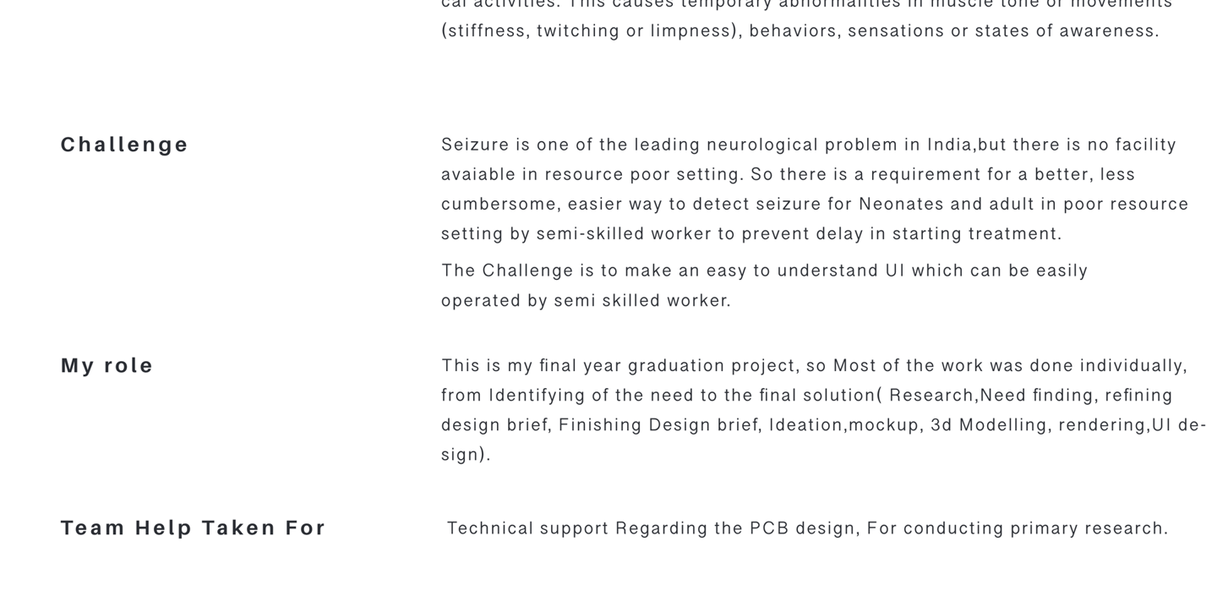The width and height of the screenshot is (1217, 607).
Task: Click the hyphenated fragment 'sign).'
Action: click(x=466, y=454)
